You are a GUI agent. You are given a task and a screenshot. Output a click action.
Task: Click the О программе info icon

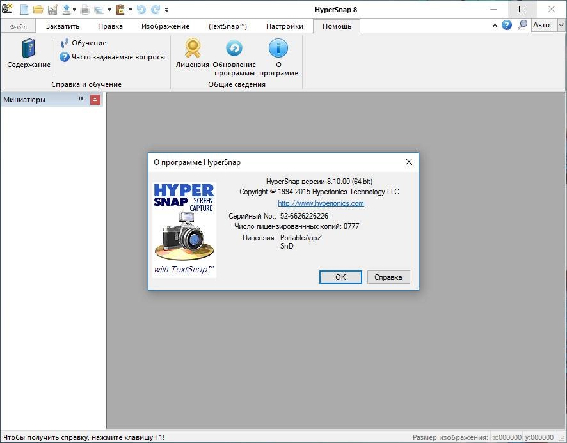click(278, 57)
